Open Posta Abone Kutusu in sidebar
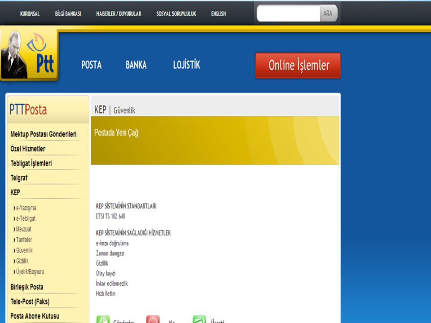Viewport: 431px width, 323px height. 35,316
